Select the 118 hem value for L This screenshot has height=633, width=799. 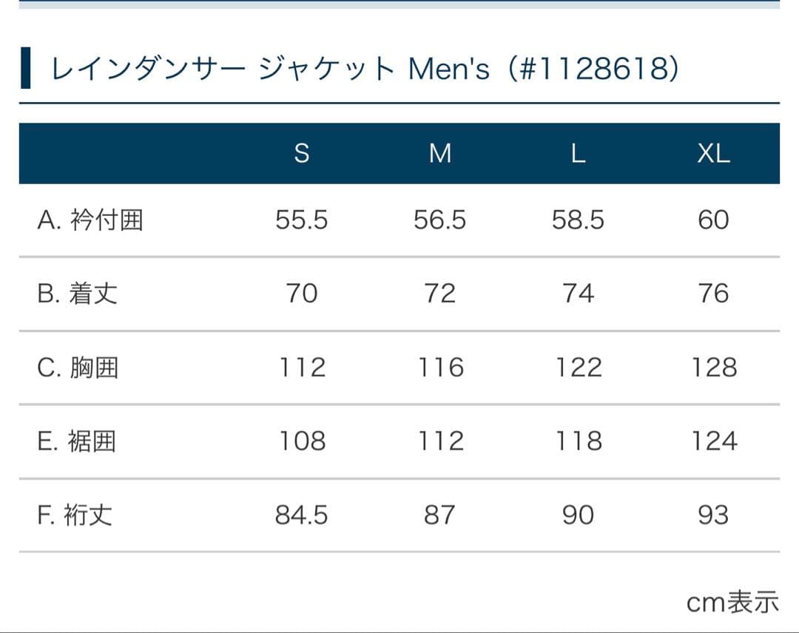578,441
